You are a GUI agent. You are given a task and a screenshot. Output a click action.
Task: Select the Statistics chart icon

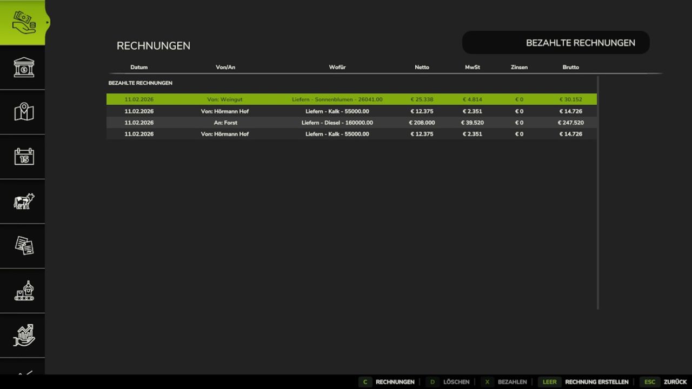pos(22,335)
